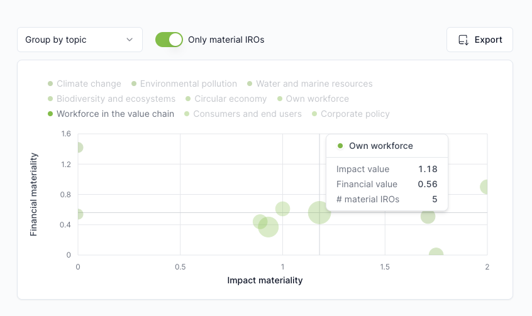Click the top-left bubble near 1.4 financial

80,148
